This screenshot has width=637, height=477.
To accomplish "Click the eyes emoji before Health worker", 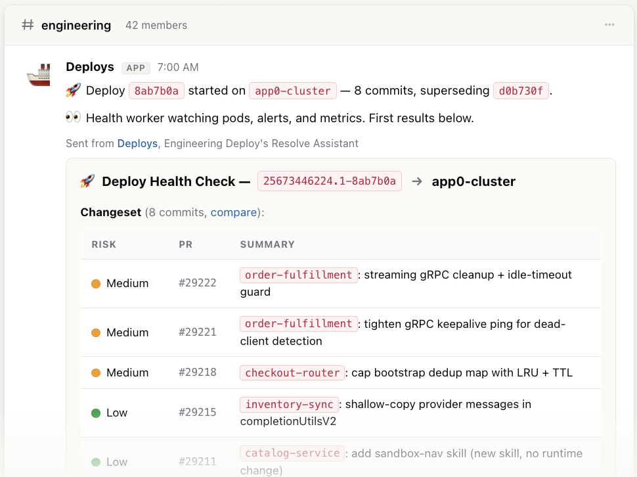I will 73,118.
